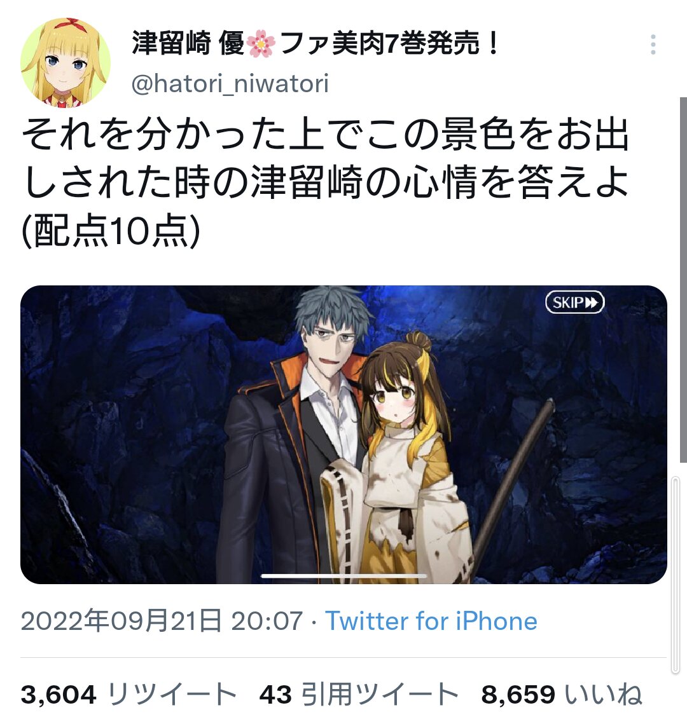Tap the white home indicator bar in image
Image resolution: width=687 pixels, height=717 pixels.
click(x=343, y=576)
